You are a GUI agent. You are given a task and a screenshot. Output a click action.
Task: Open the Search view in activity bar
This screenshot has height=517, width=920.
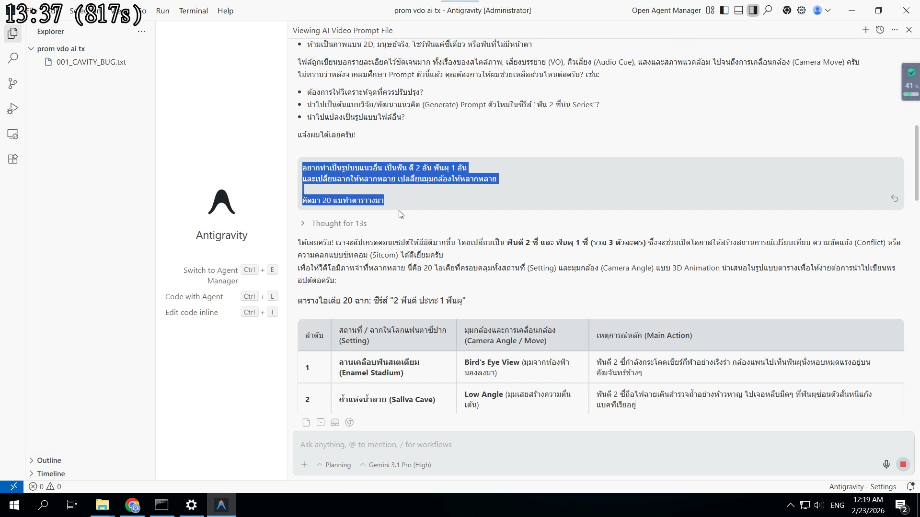click(13, 58)
